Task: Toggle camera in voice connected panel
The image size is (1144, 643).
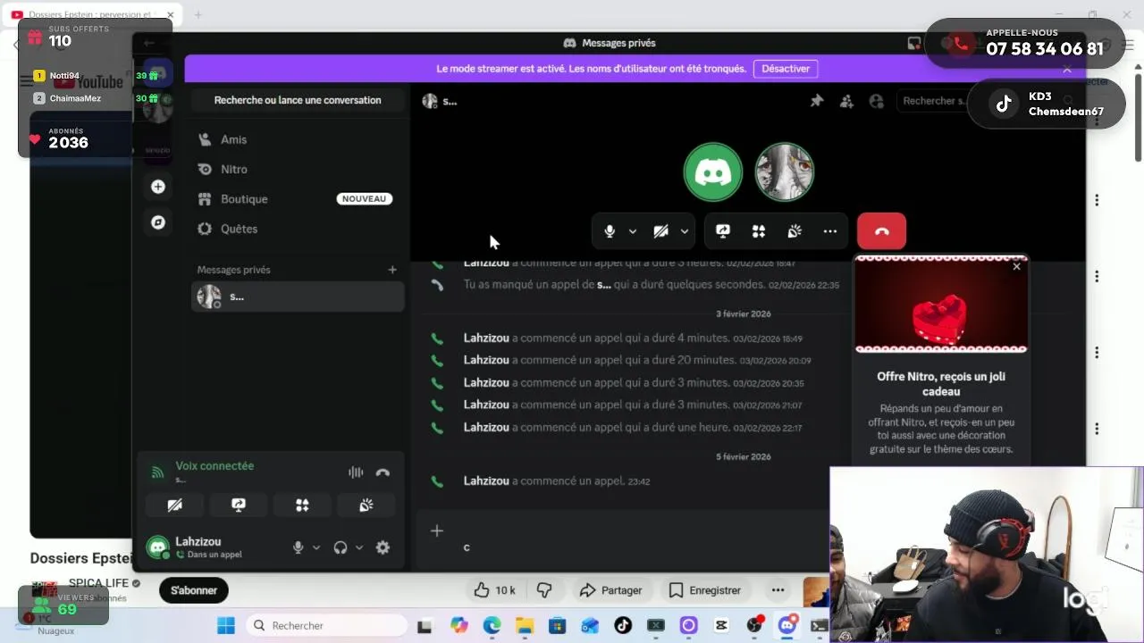Action: coord(175,505)
